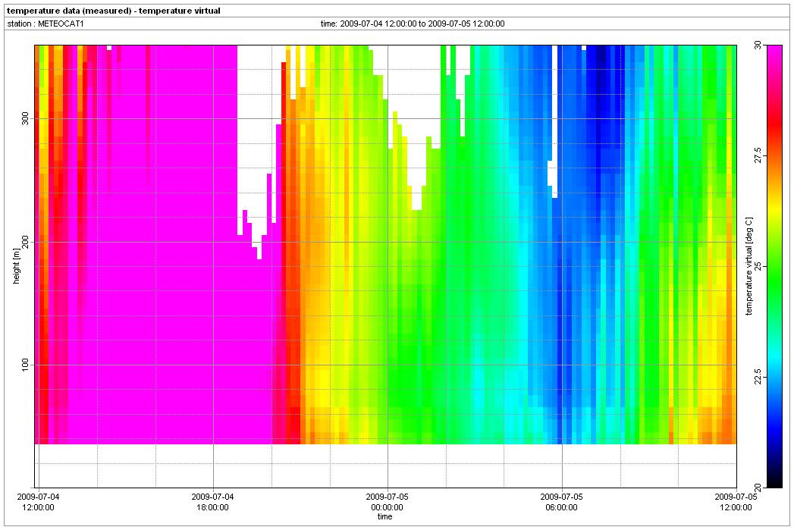Select the 100 tick on height axis
This screenshot has height=530, width=794.
pyautogui.click(x=24, y=365)
